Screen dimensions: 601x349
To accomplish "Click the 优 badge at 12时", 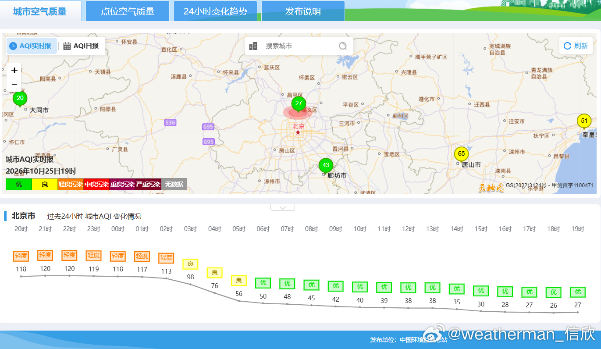I will [x=408, y=288].
